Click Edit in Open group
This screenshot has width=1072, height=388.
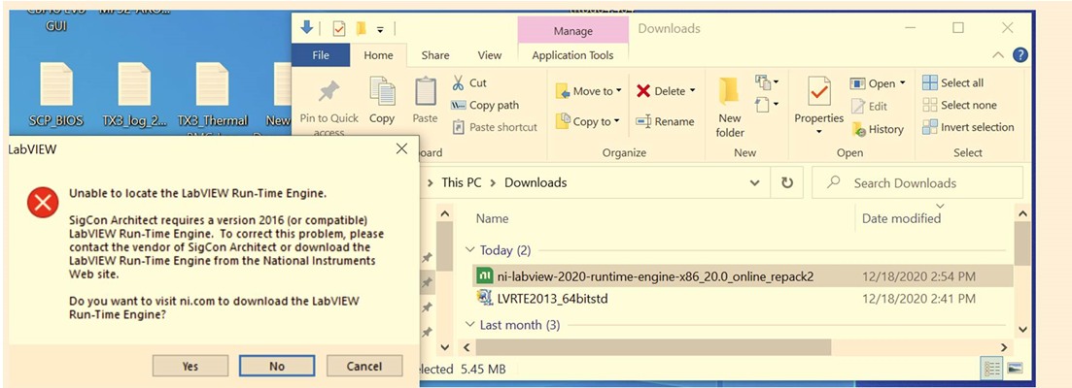[x=868, y=107]
